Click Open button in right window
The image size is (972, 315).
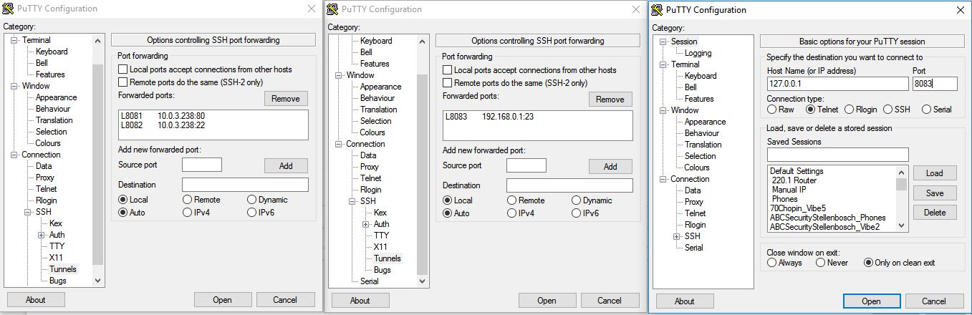[871, 301]
